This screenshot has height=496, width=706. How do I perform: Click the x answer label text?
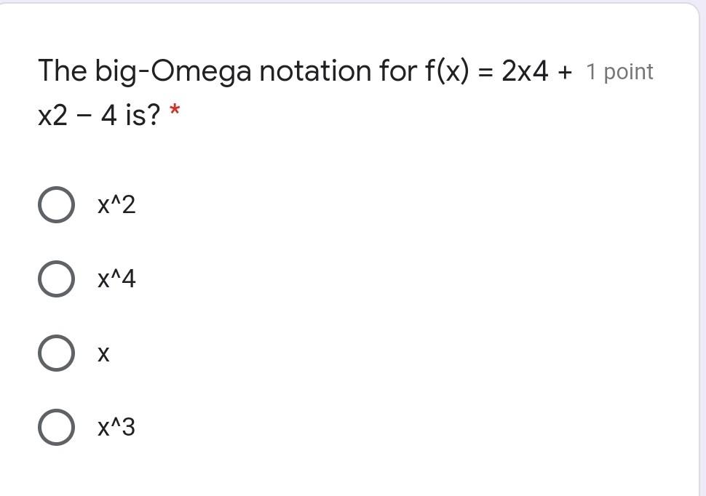[x=104, y=354]
